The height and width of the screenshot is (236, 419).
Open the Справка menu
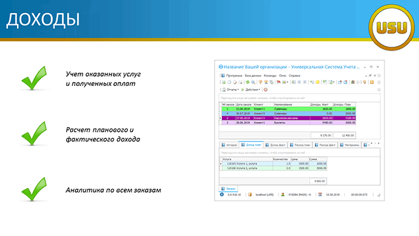(x=295, y=76)
